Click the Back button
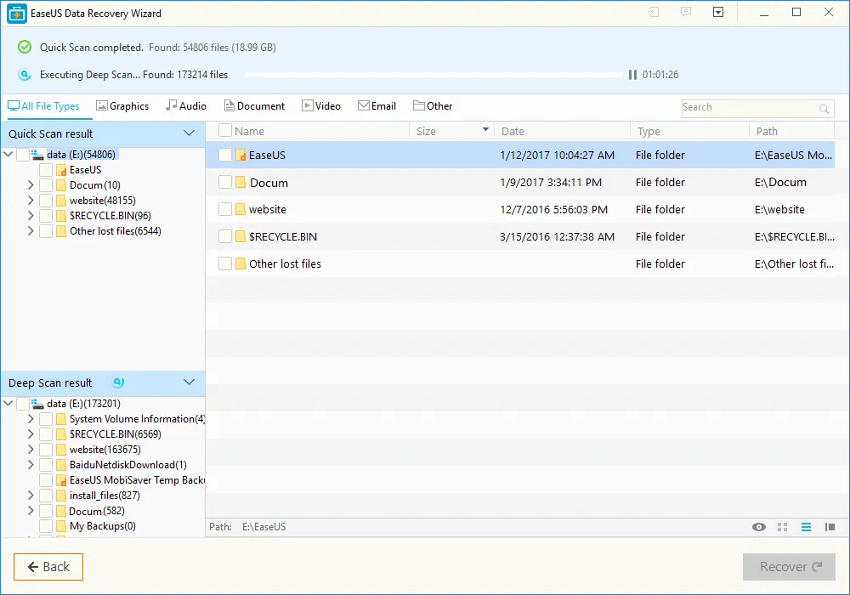Viewport: 850px width, 595px height. [x=48, y=566]
